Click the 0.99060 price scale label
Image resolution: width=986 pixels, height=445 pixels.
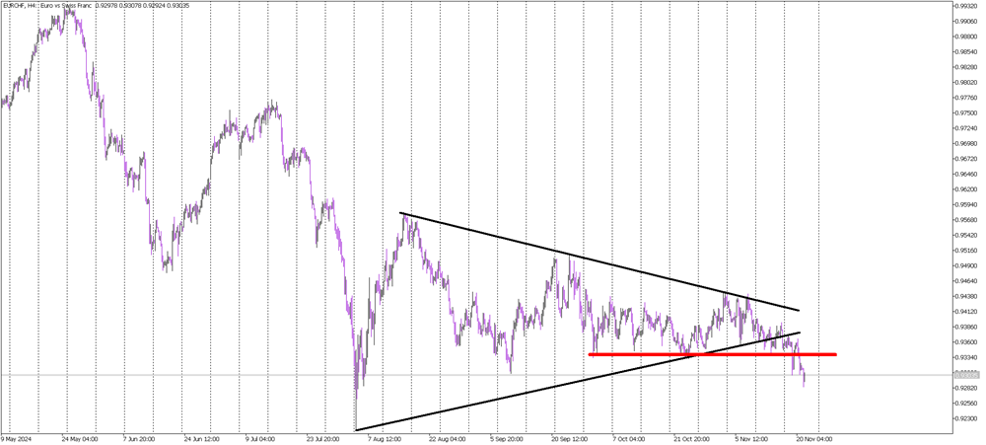pos(966,21)
